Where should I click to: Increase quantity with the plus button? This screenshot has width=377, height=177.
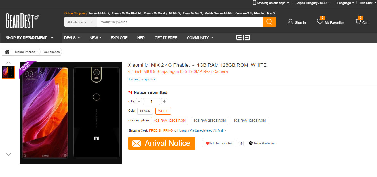[164, 101]
